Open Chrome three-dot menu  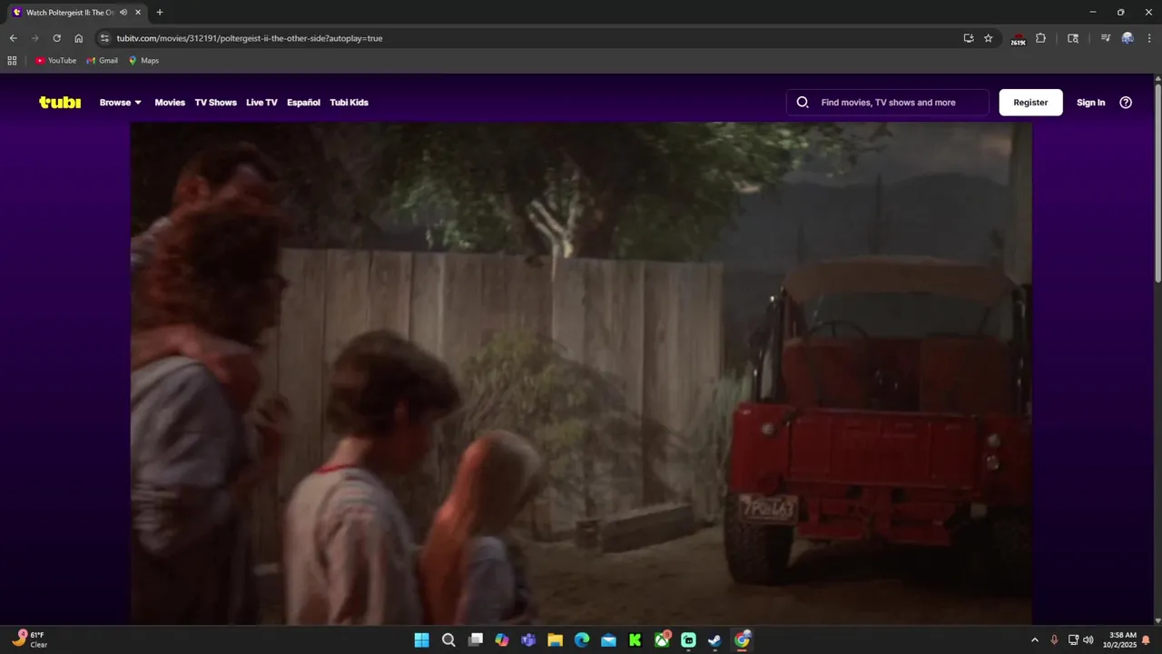point(1149,38)
